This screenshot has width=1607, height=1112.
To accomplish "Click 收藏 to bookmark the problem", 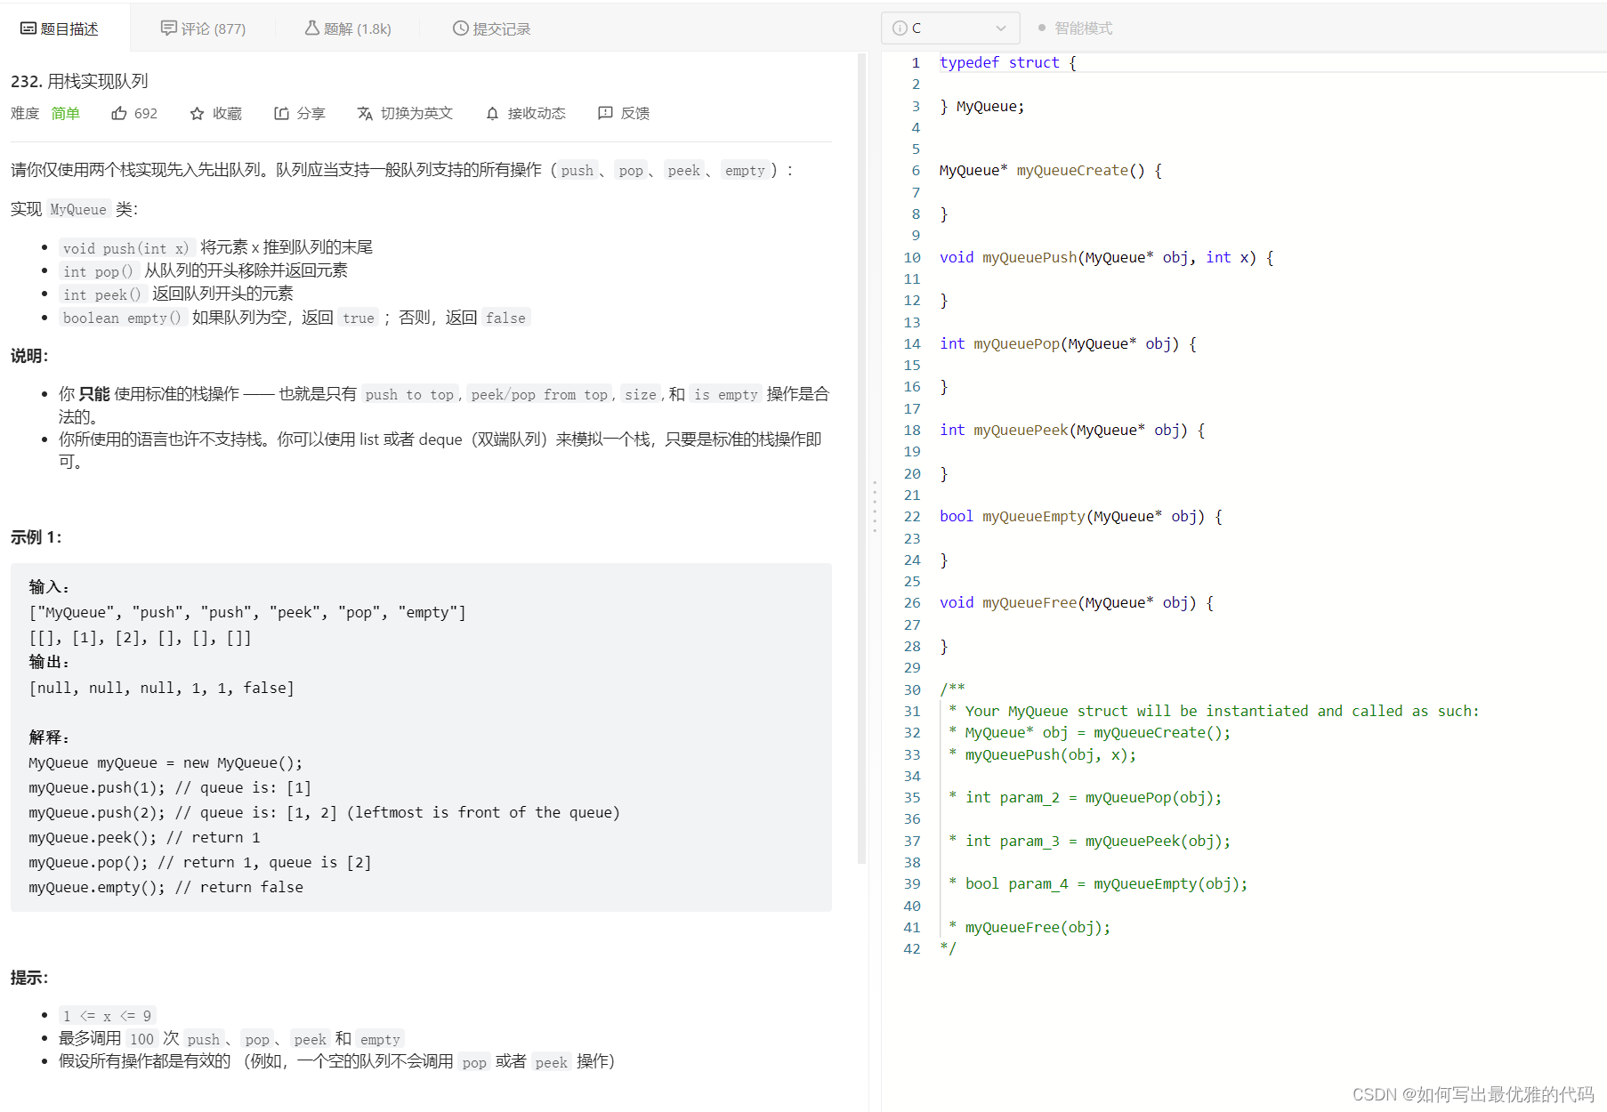I will coord(227,113).
